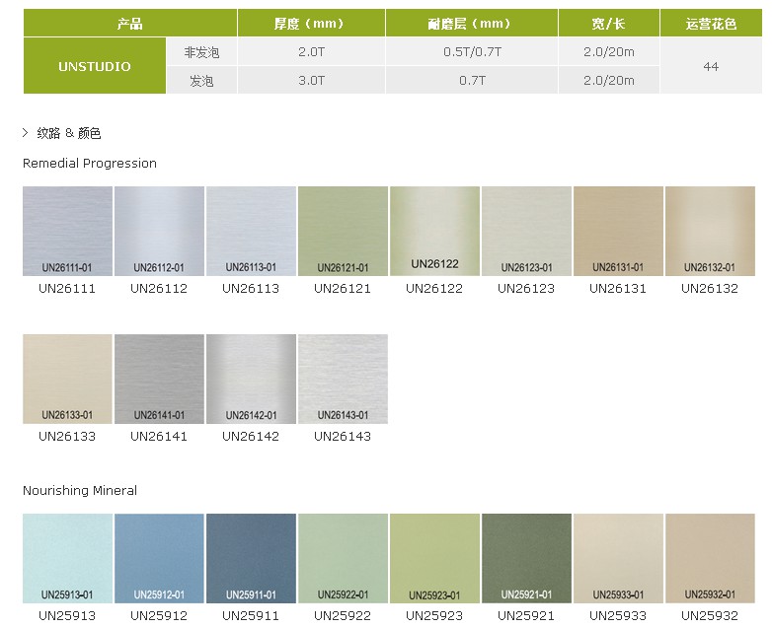View the UN25913 pale aqua swatch
Image resolution: width=772 pixels, height=628 pixels.
click(67, 559)
